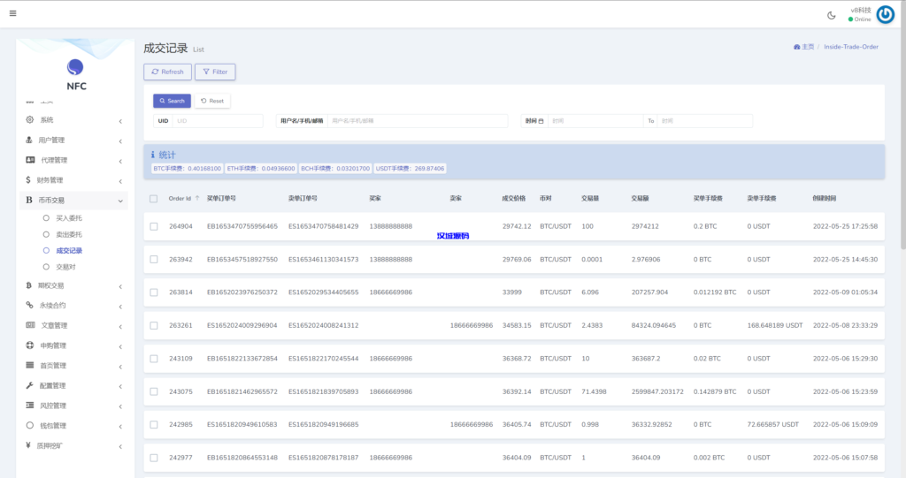Expand the 财务管理 submenu chevron
Screen dimensions: 906x478
[119, 180]
